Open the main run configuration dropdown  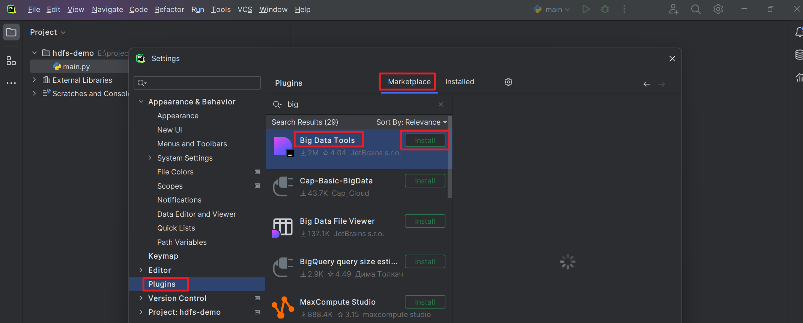click(552, 9)
